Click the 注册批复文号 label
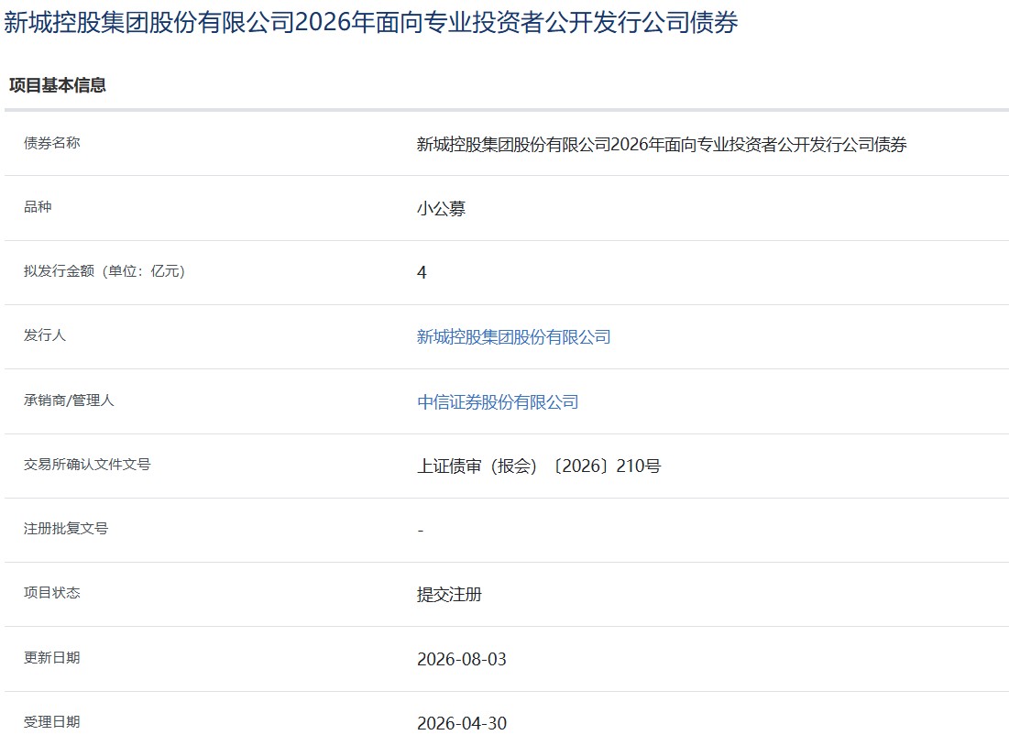This screenshot has width=1009, height=735. pos(66,529)
